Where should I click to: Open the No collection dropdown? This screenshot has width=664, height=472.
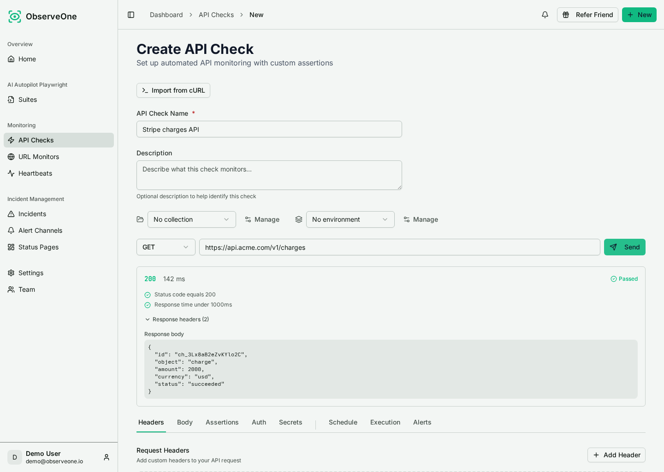[192, 219]
